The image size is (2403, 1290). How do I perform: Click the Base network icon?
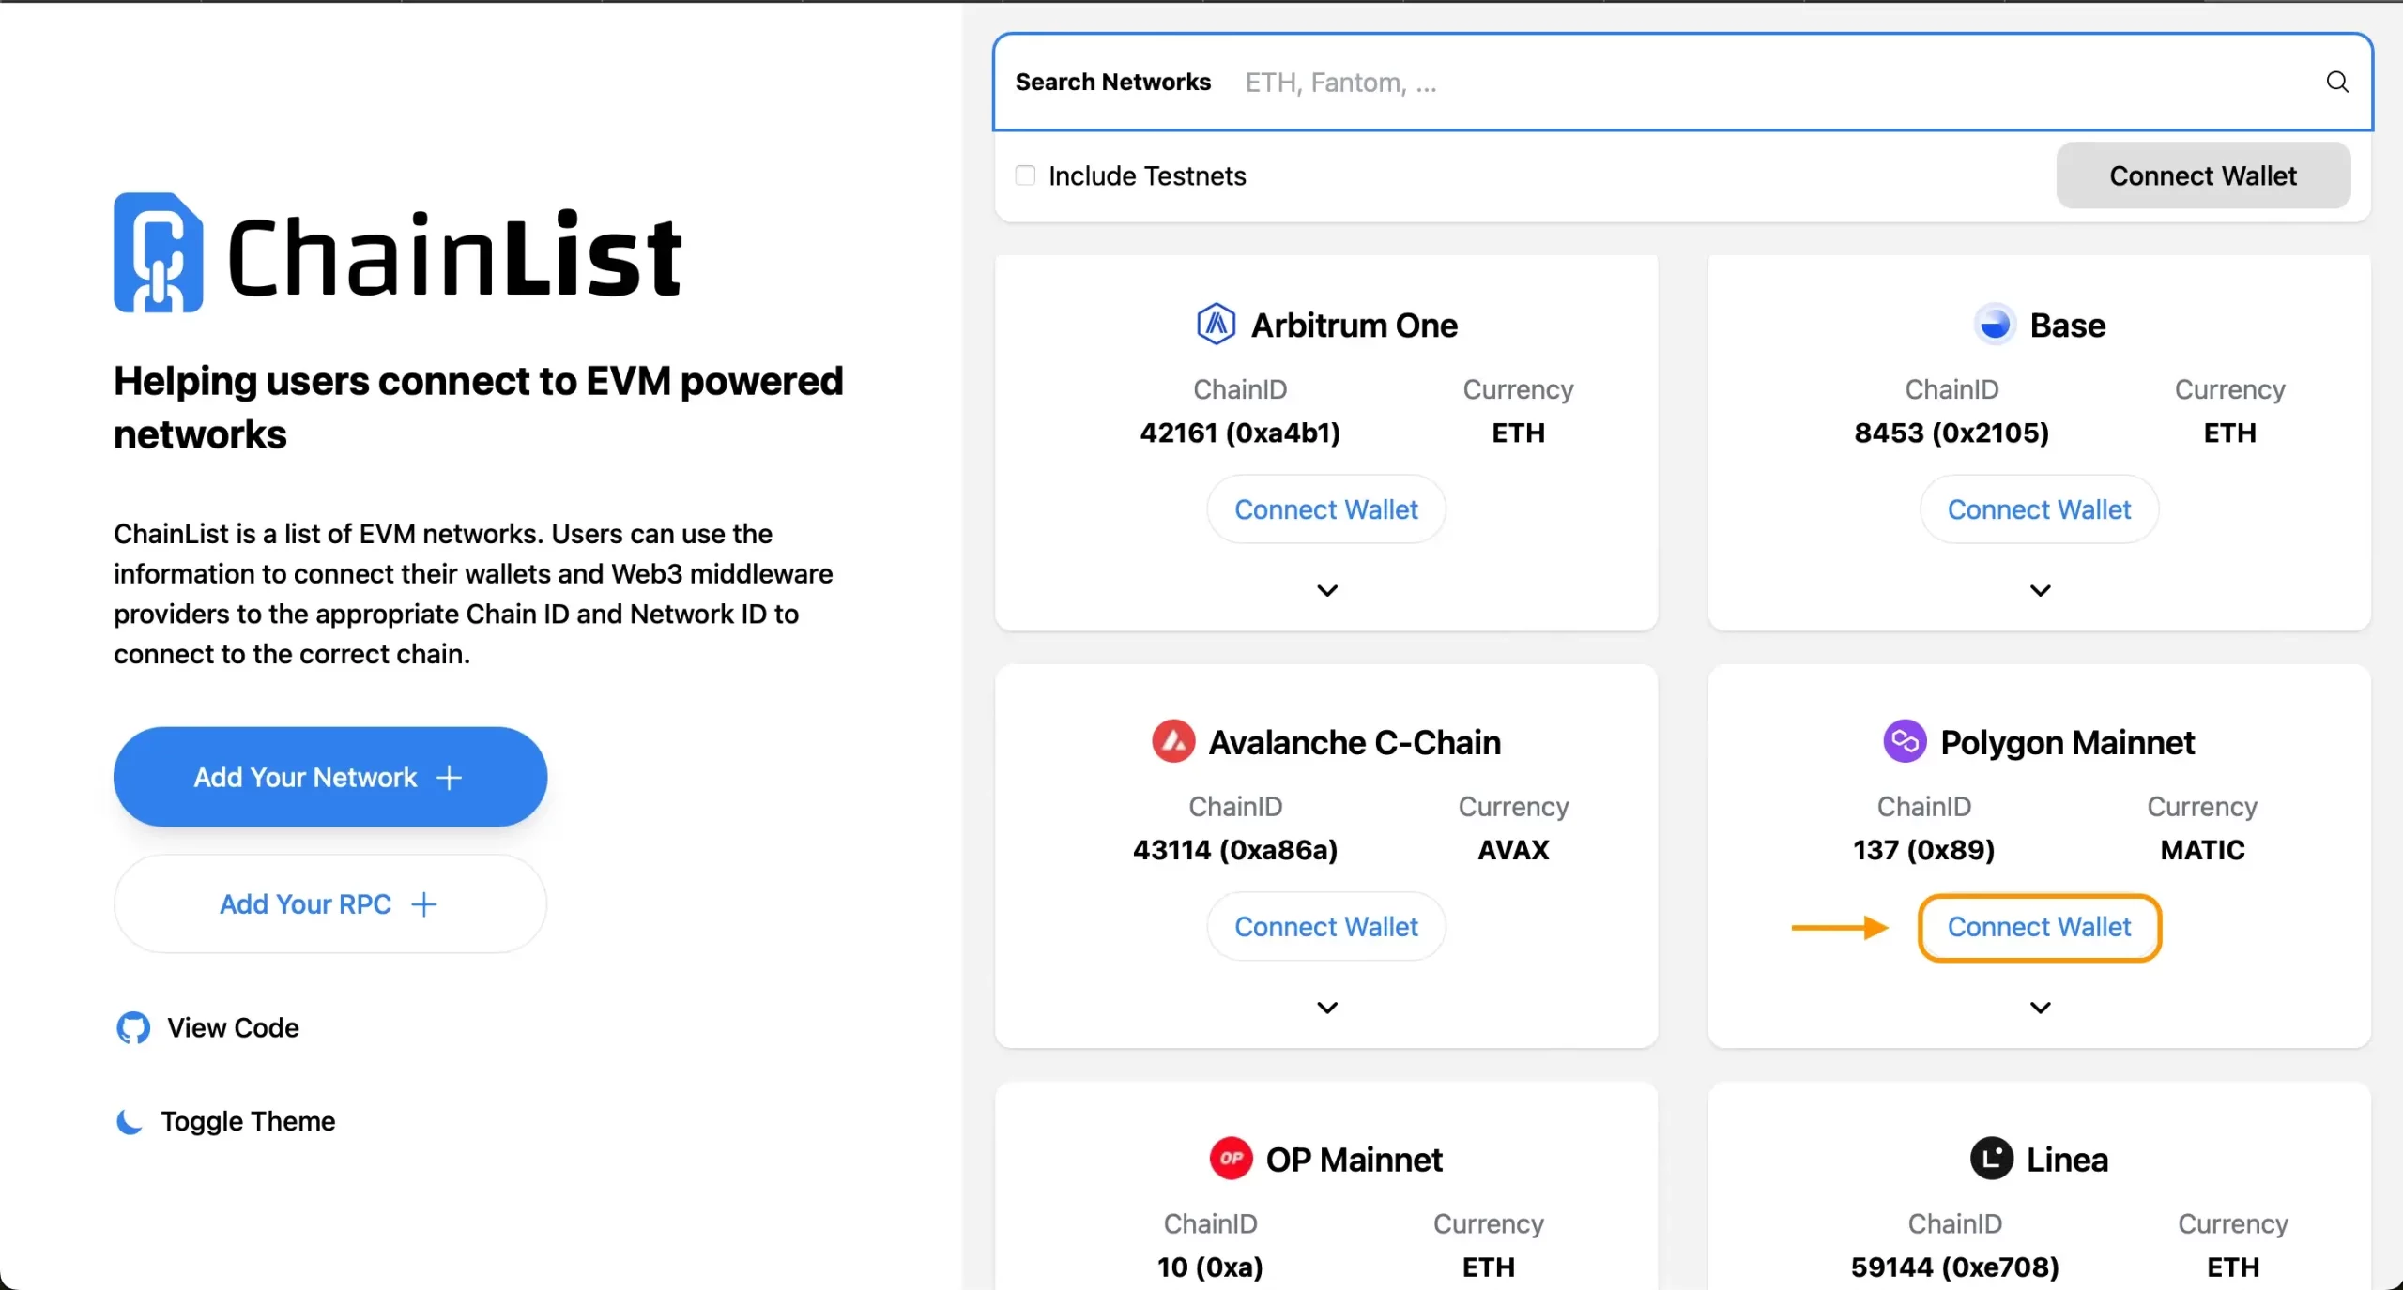point(1991,324)
